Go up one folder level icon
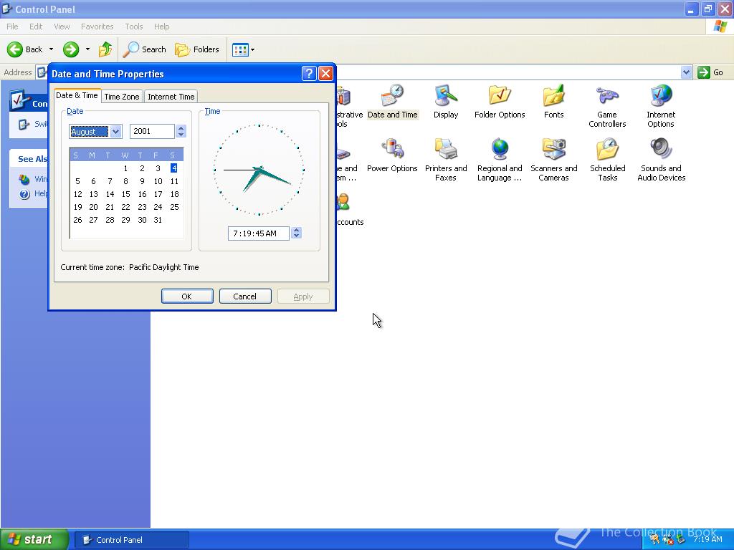This screenshot has height=550, width=734. tap(105, 49)
